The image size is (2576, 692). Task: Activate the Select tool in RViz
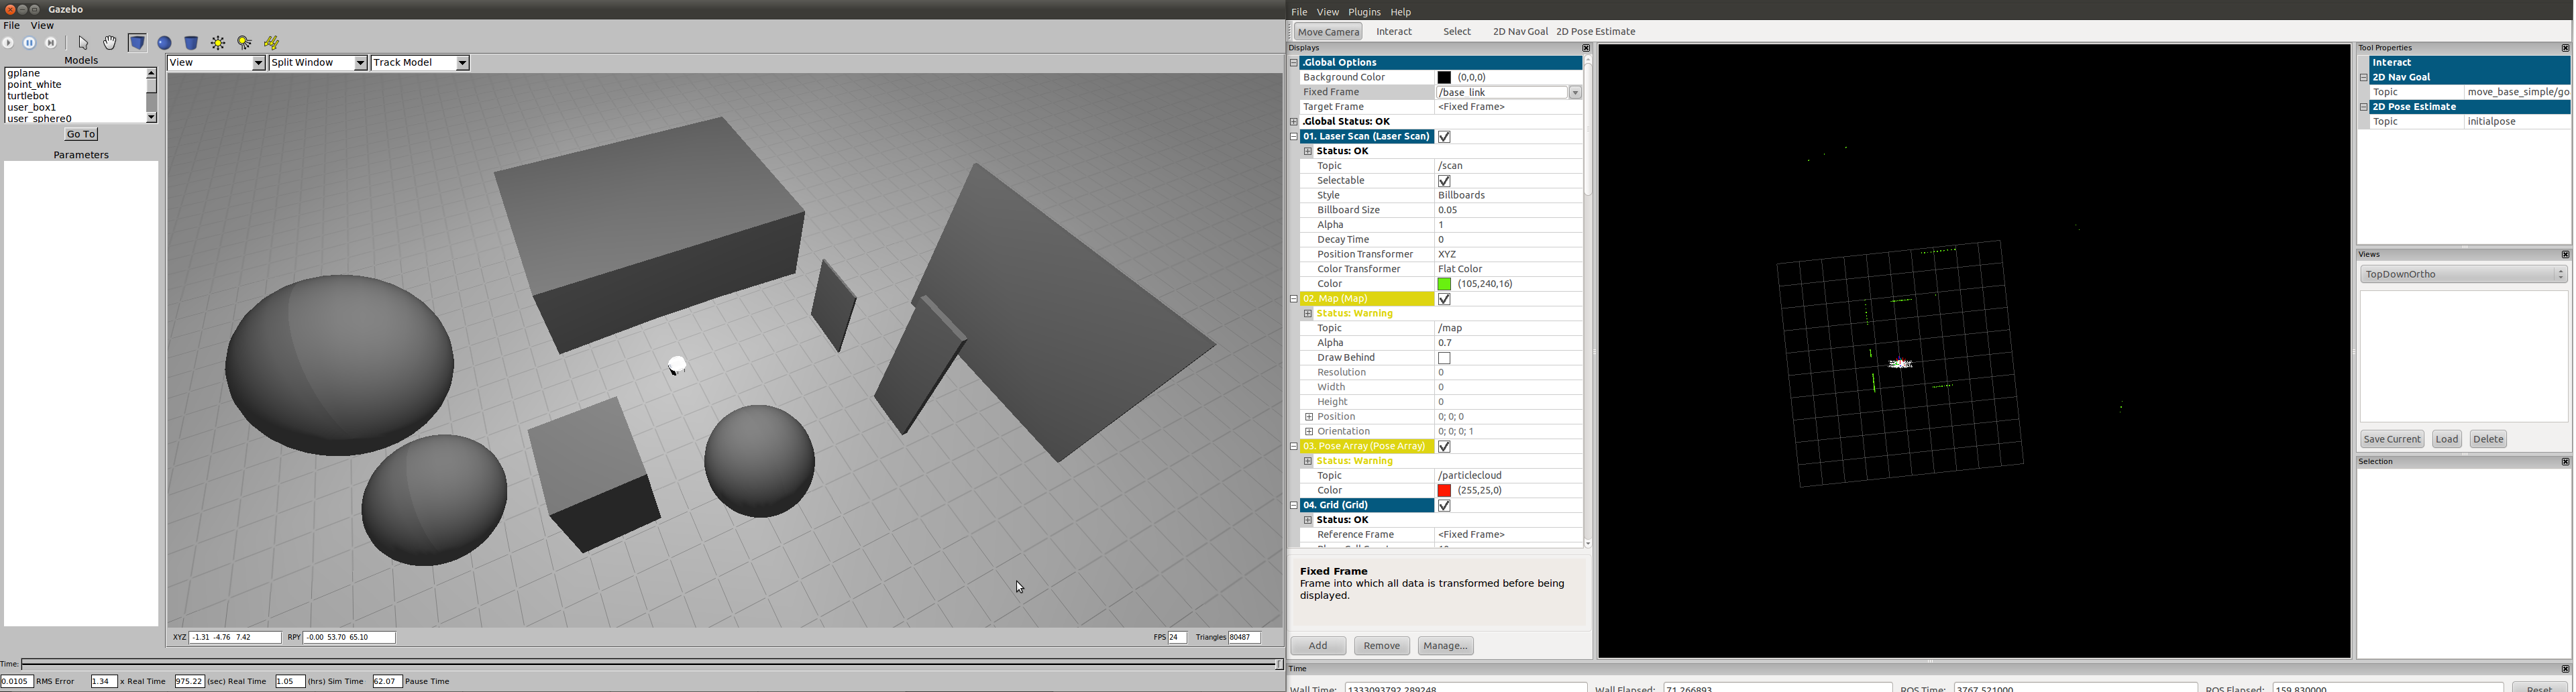[x=1457, y=32]
